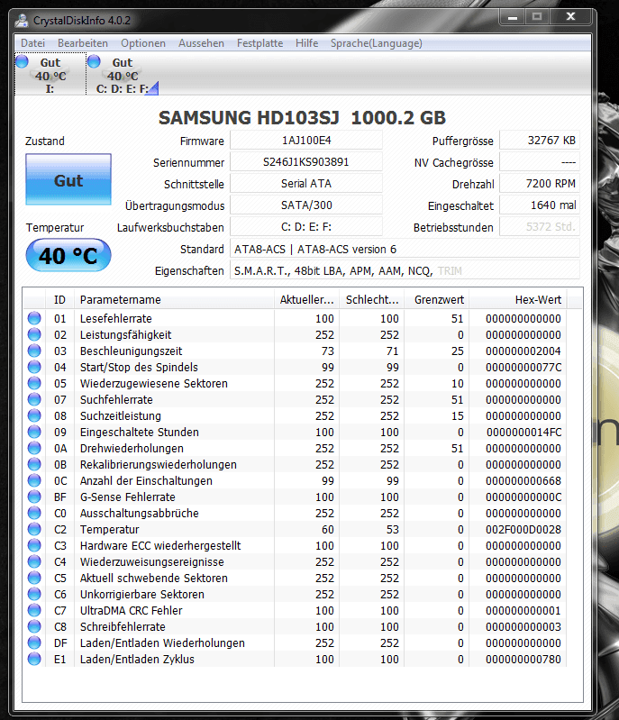The height and width of the screenshot is (720, 619).
Task: Click the status orb for Ausschaltungsabbrüche
Action: pos(34,513)
